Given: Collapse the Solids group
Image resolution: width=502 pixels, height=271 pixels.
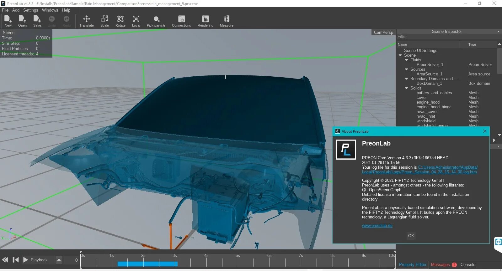Looking at the screenshot, I should pos(407,88).
